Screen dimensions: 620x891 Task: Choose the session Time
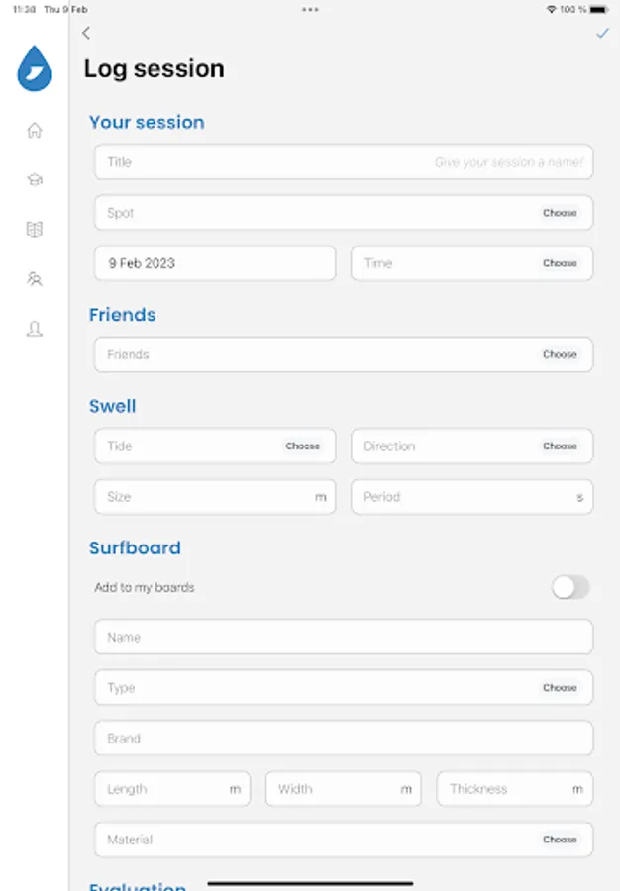click(x=560, y=263)
